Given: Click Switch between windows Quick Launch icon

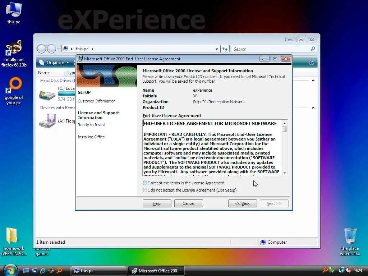Looking at the screenshot, I should [x=34, y=271].
